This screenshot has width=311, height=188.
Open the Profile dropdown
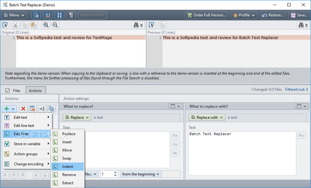pos(244,15)
